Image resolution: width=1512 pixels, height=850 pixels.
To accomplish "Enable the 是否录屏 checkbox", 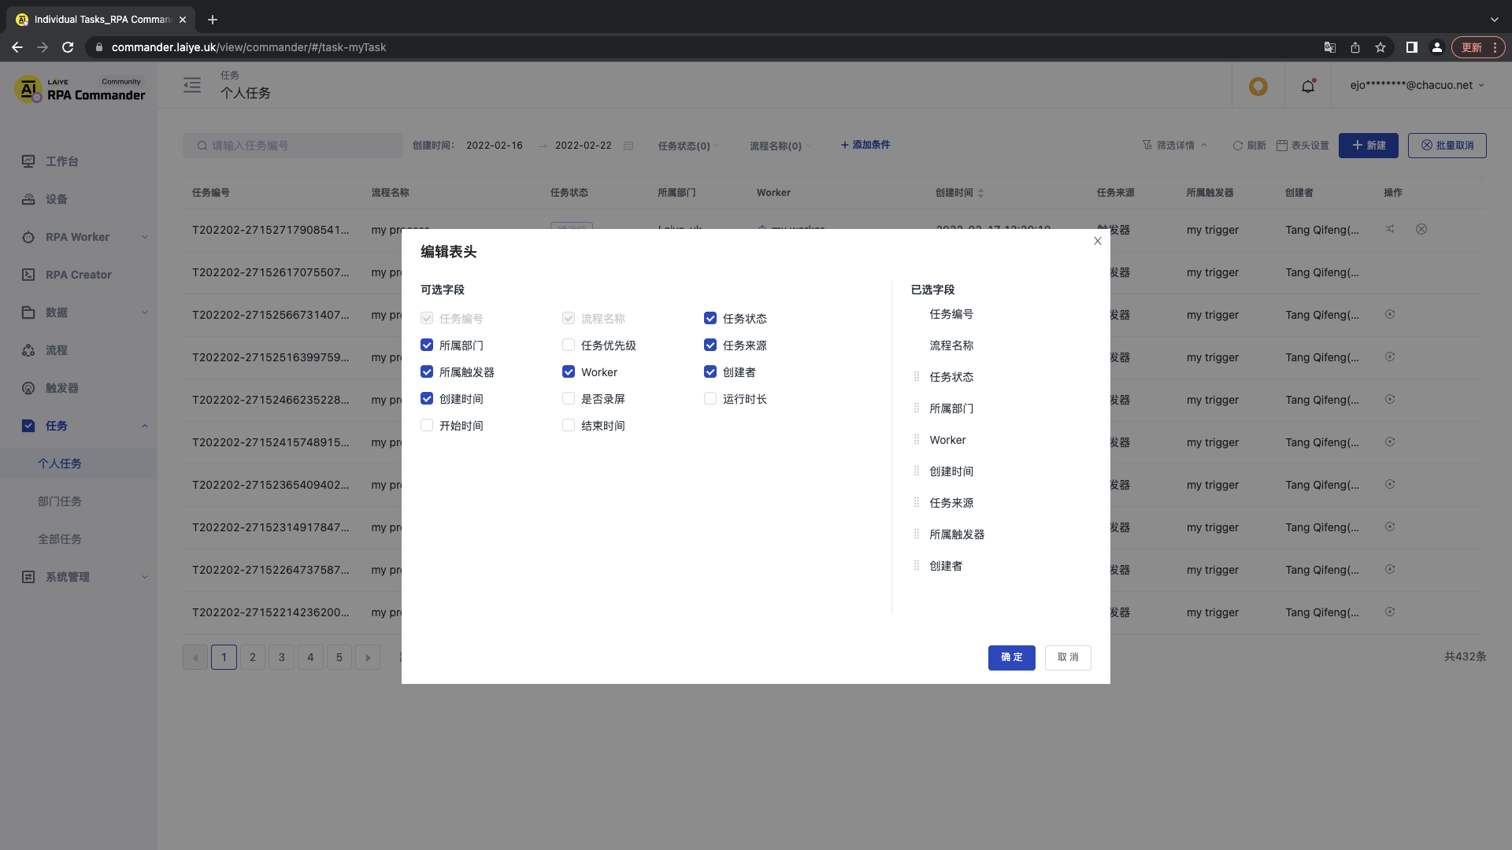I will click(569, 399).
